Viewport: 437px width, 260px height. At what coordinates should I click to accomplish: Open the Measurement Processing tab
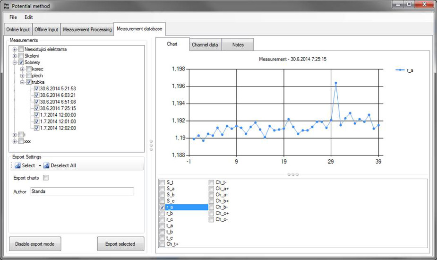pos(87,29)
